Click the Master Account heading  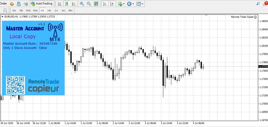(x=25, y=28)
